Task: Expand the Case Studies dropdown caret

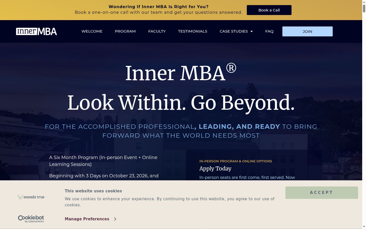Action: pyautogui.click(x=252, y=31)
